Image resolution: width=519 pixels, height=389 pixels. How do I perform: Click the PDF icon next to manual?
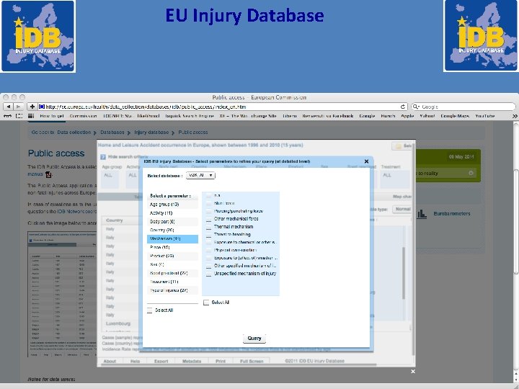click(x=48, y=174)
